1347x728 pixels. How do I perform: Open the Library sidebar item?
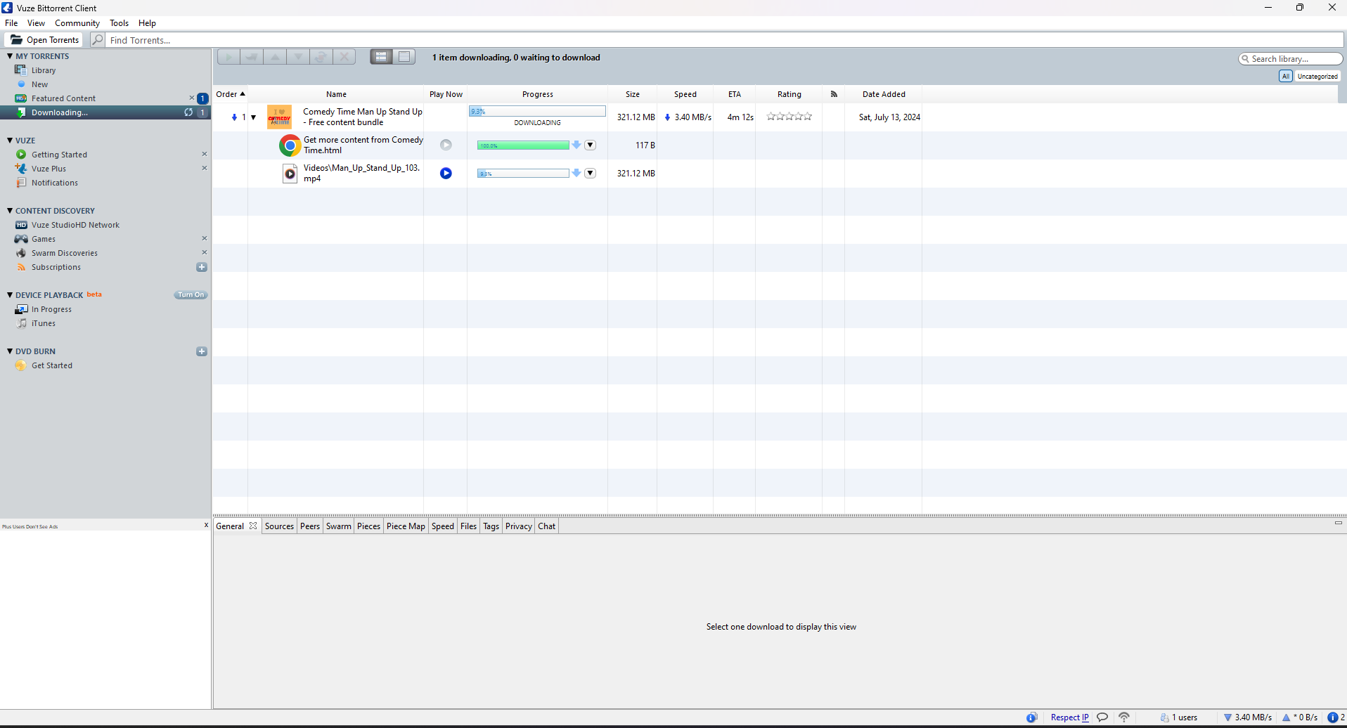(x=44, y=70)
